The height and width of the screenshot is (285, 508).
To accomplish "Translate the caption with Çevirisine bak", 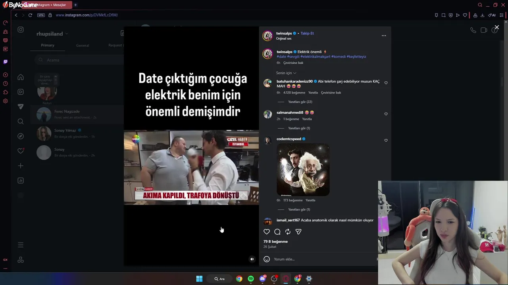I will (293, 63).
